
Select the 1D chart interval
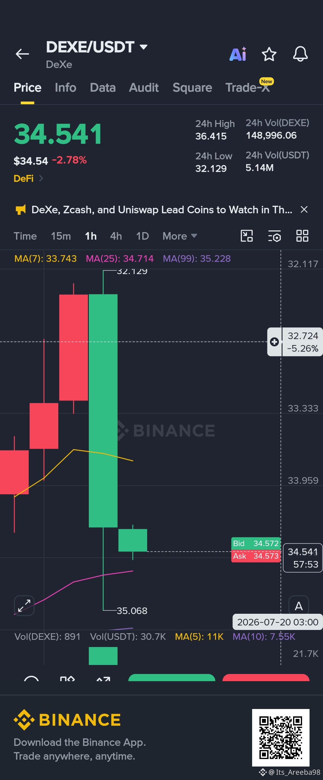(142, 236)
